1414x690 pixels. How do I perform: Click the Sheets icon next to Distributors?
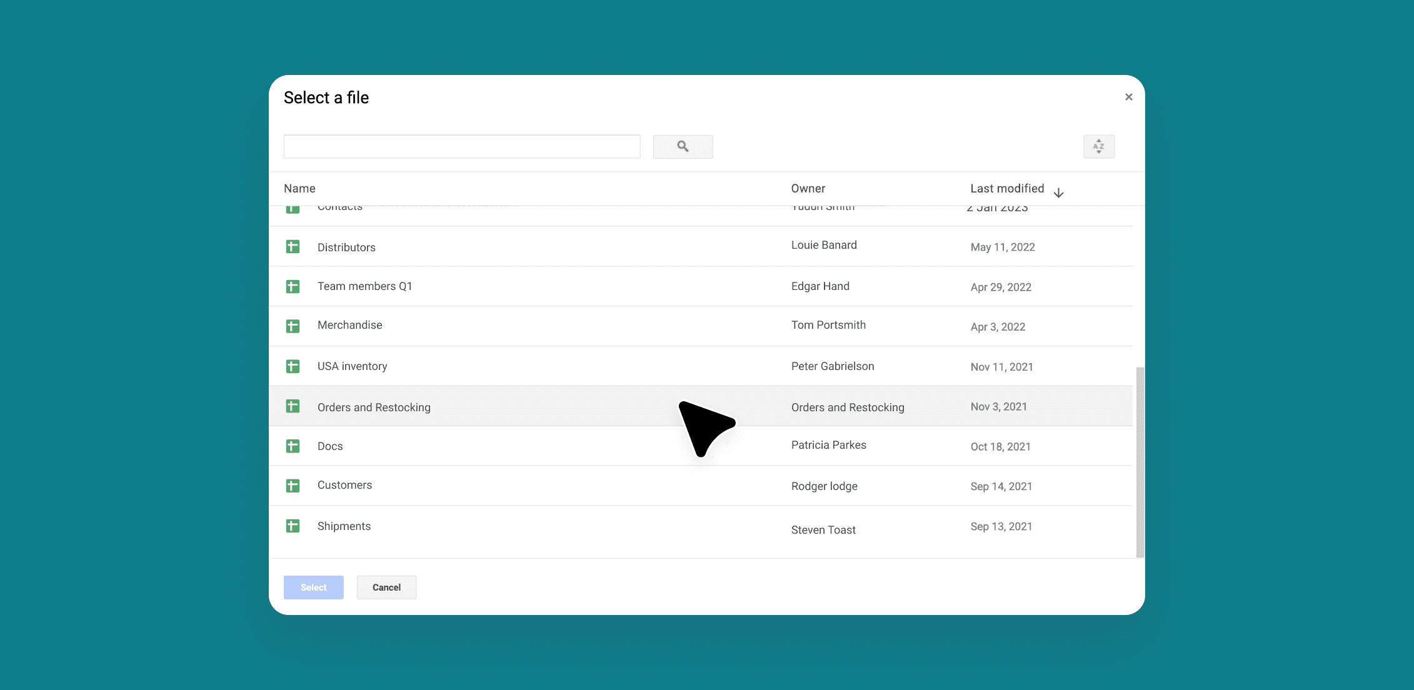coord(293,246)
